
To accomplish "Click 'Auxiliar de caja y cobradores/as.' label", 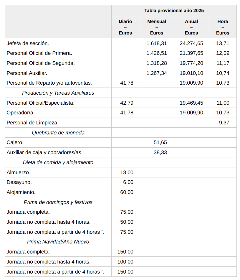I will click(x=44, y=153).
